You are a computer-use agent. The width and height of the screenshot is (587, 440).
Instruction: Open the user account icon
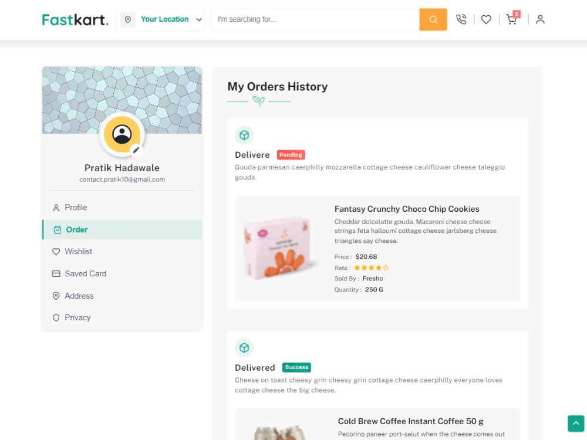[540, 19]
